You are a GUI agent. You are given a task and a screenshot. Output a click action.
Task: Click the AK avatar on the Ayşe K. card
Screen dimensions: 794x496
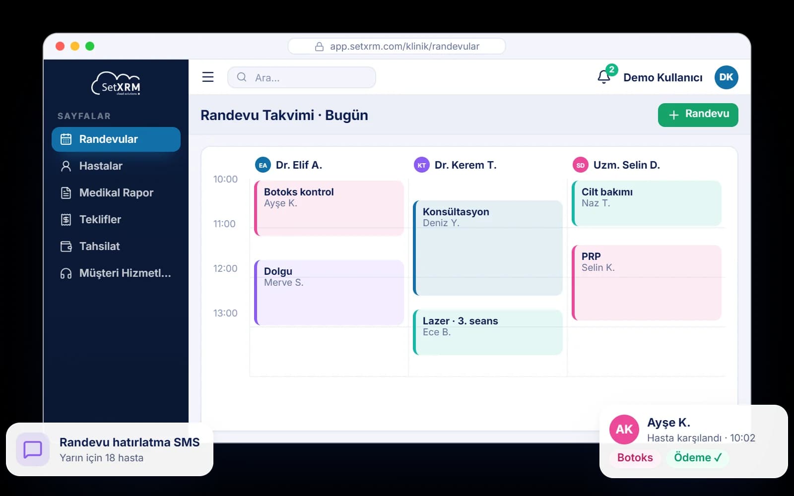[624, 429]
